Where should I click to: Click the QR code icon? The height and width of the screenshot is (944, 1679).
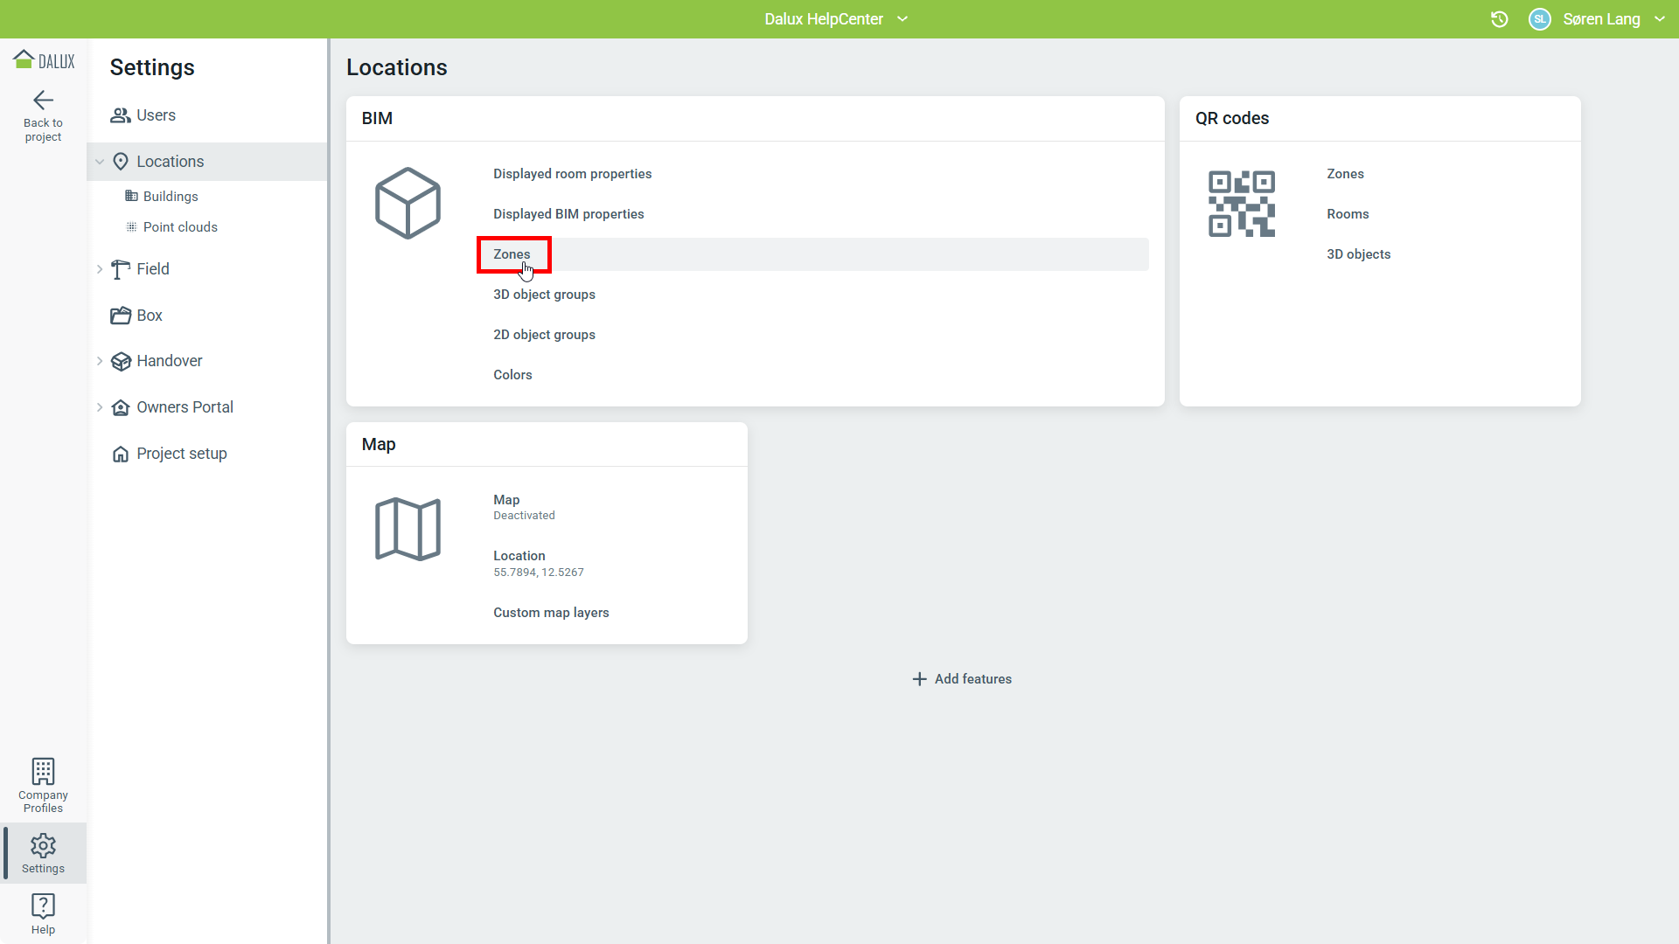coord(1241,204)
